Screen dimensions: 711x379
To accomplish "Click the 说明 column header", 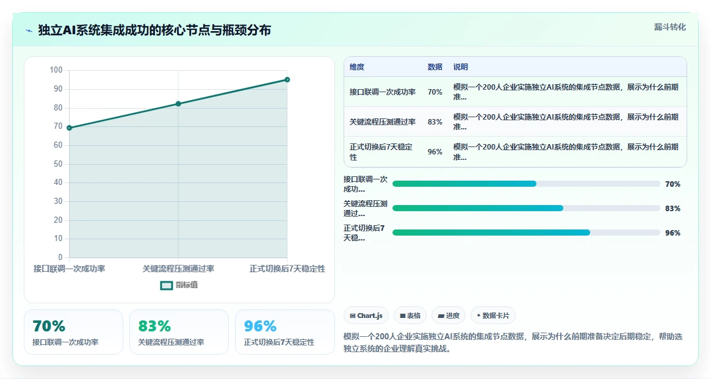I will (460, 67).
